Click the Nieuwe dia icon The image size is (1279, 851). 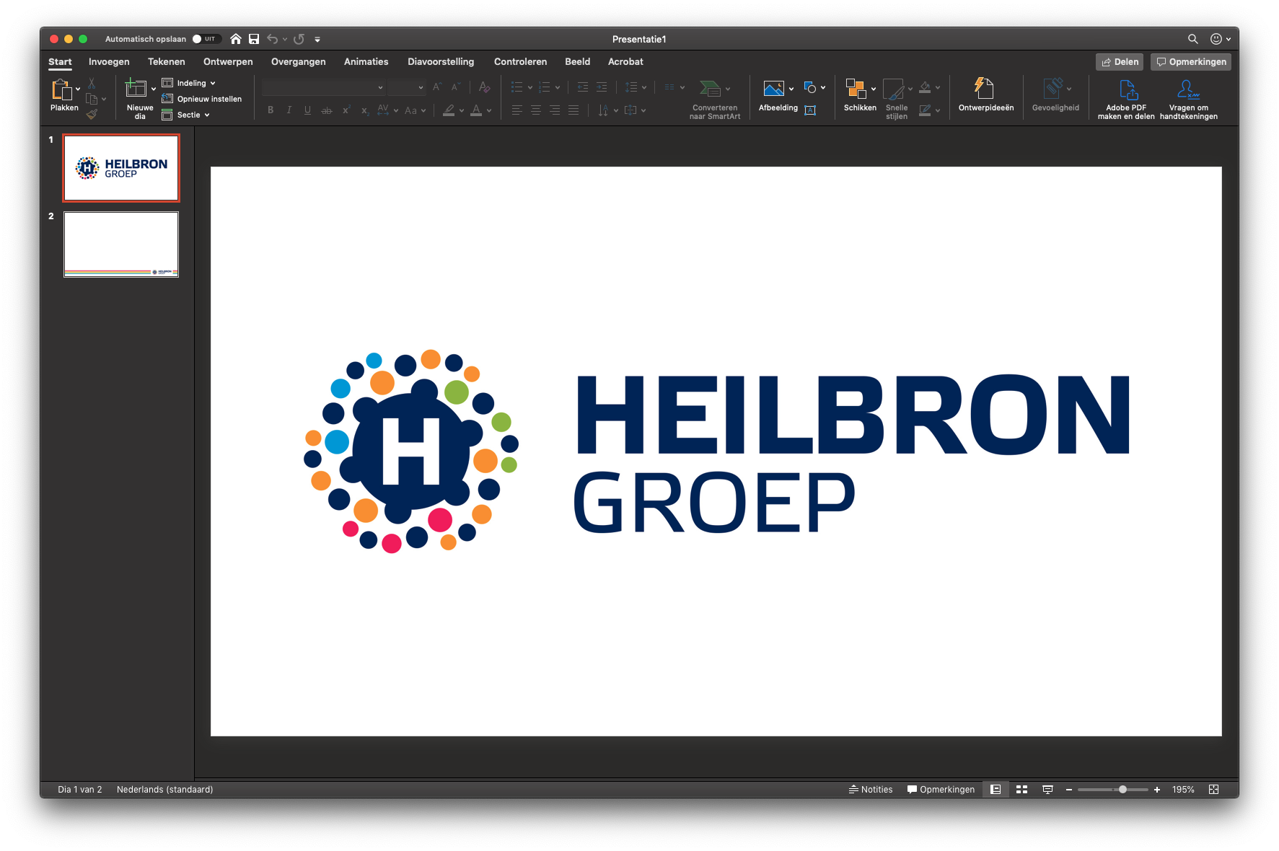point(136,89)
